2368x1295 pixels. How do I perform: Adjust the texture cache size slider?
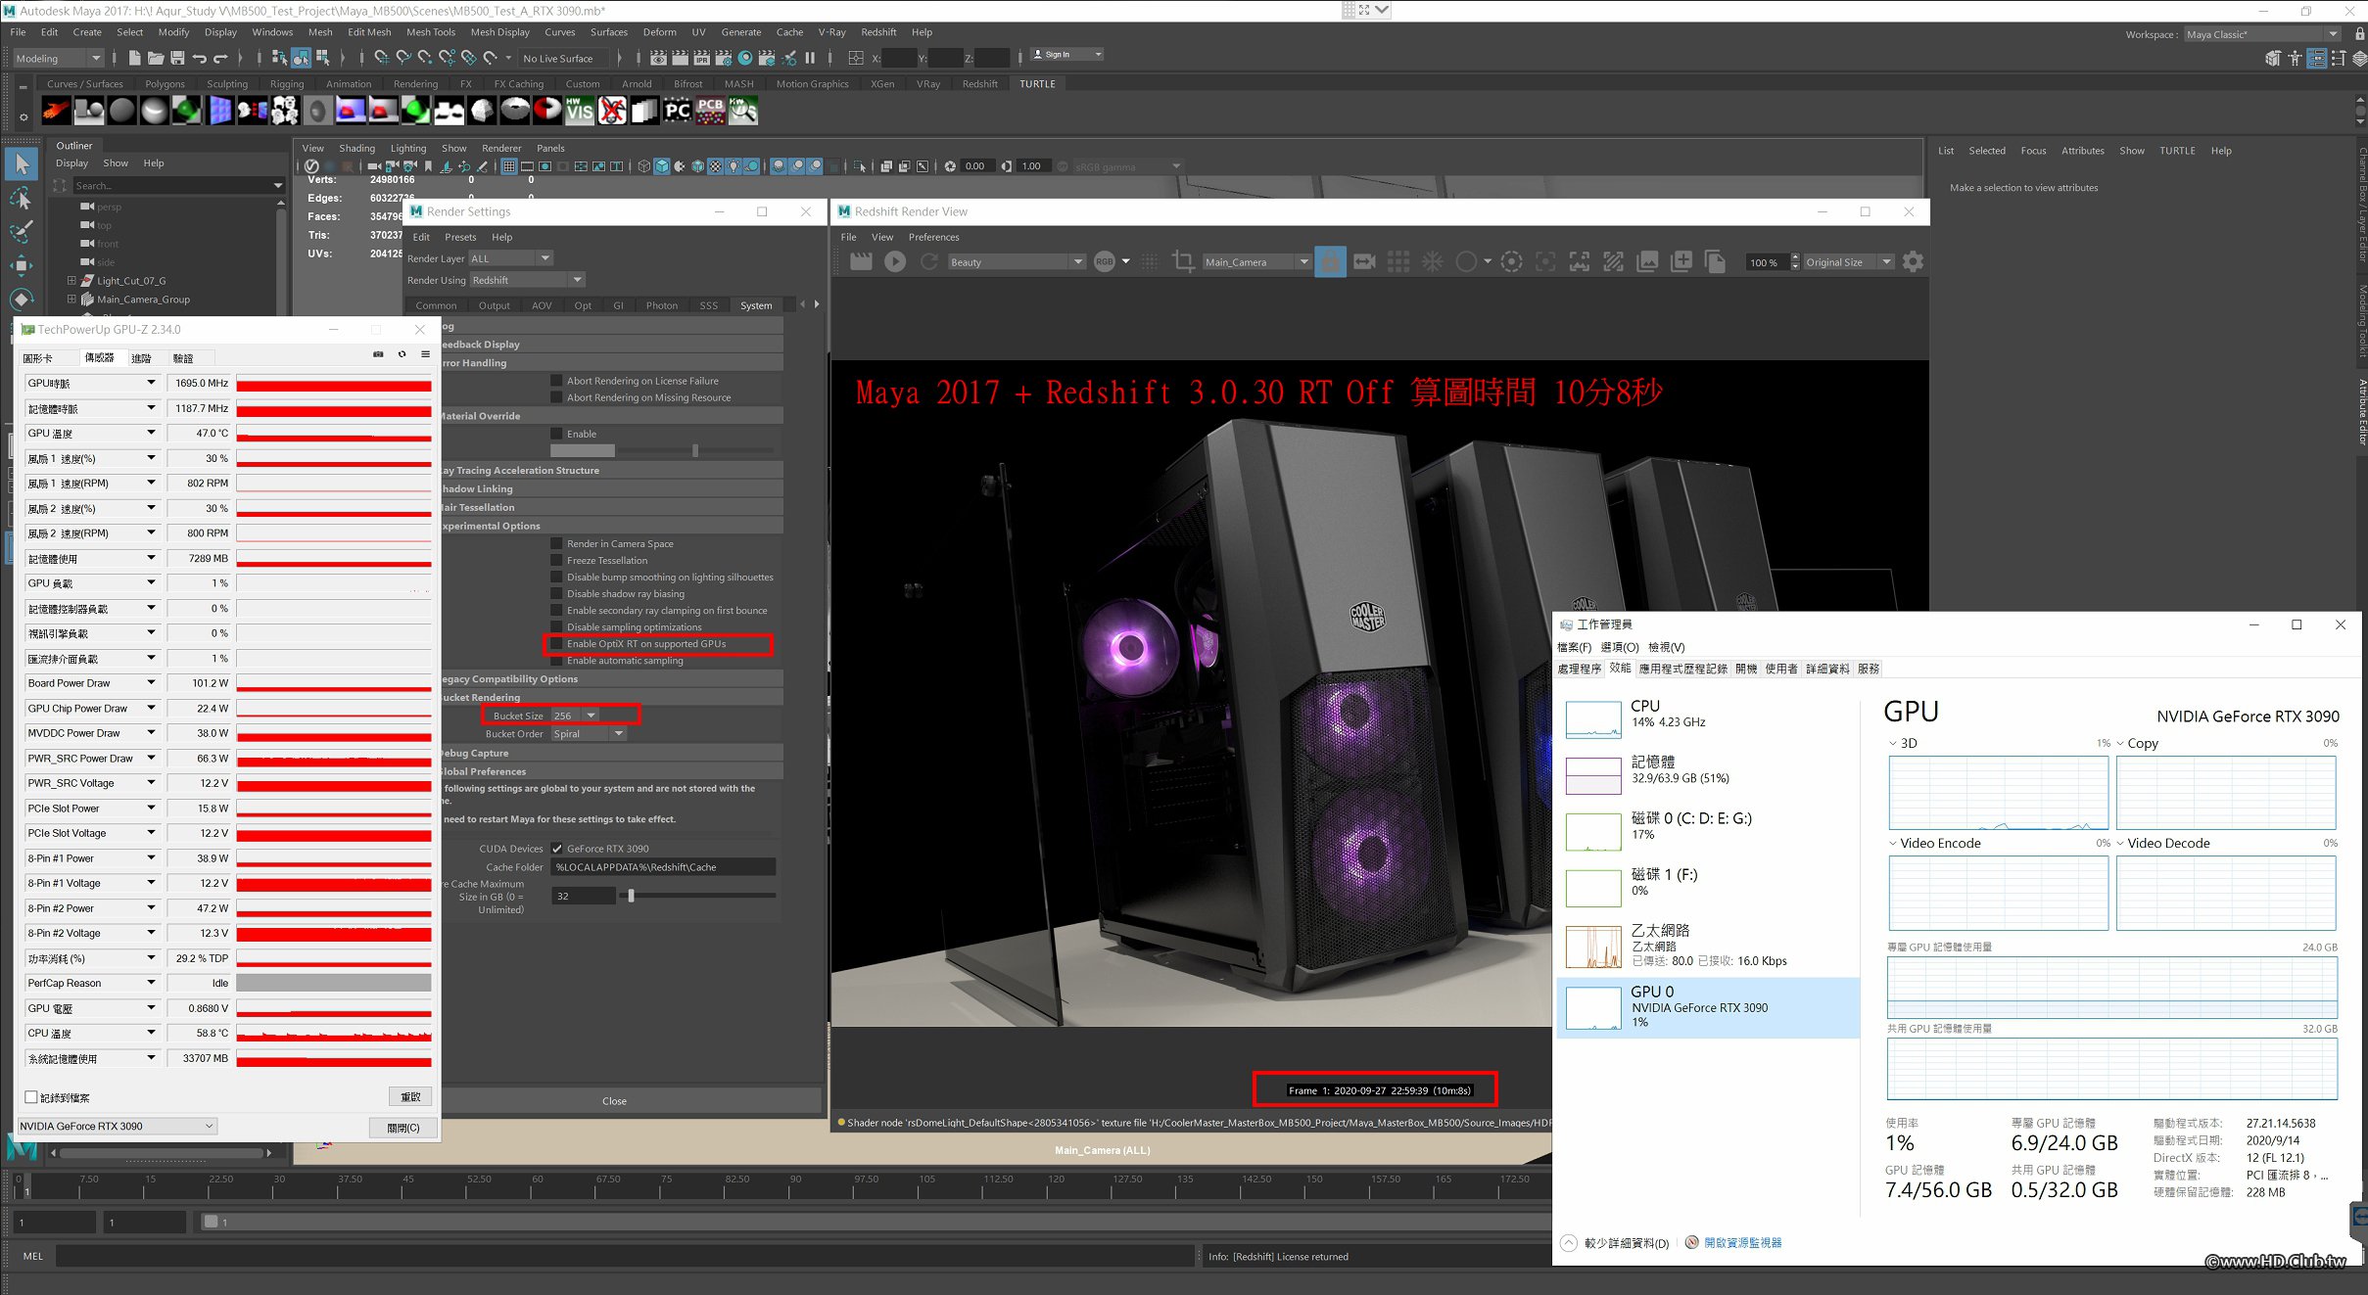coord(631,896)
